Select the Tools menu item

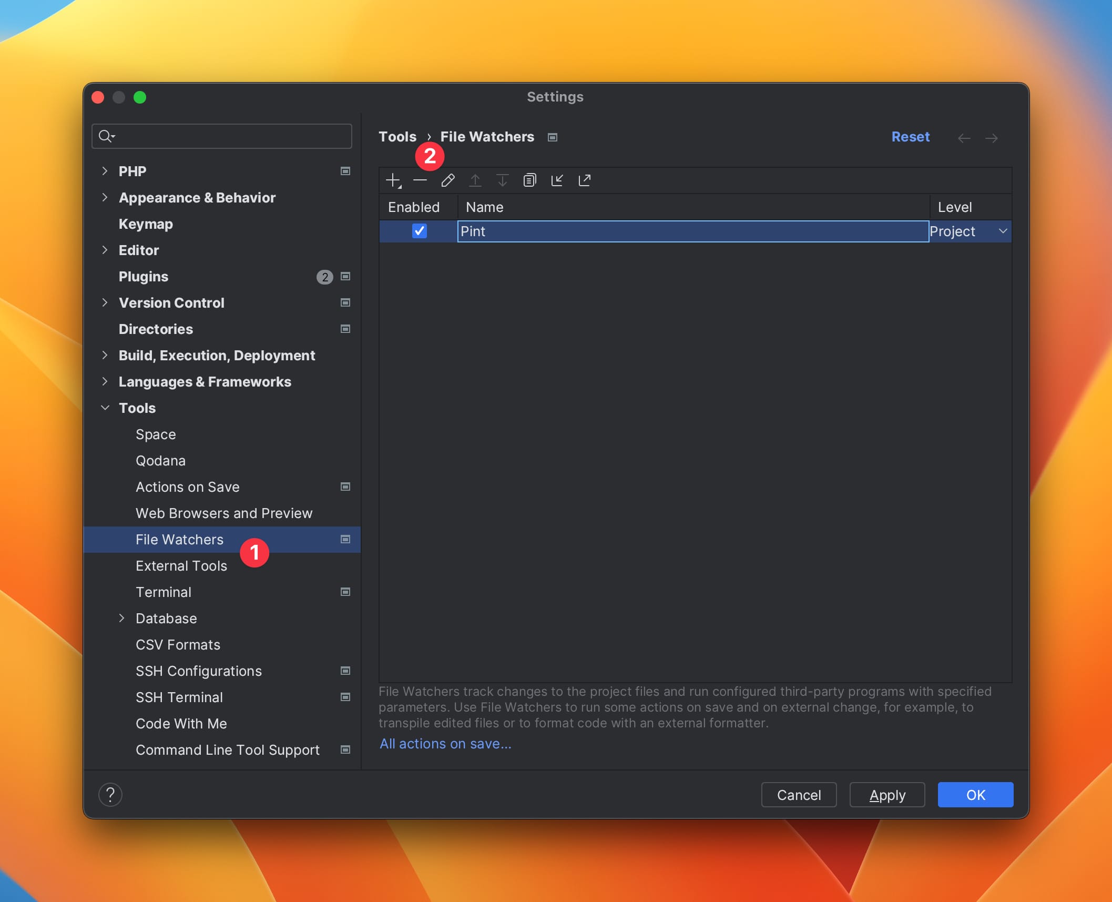tap(137, 408)
